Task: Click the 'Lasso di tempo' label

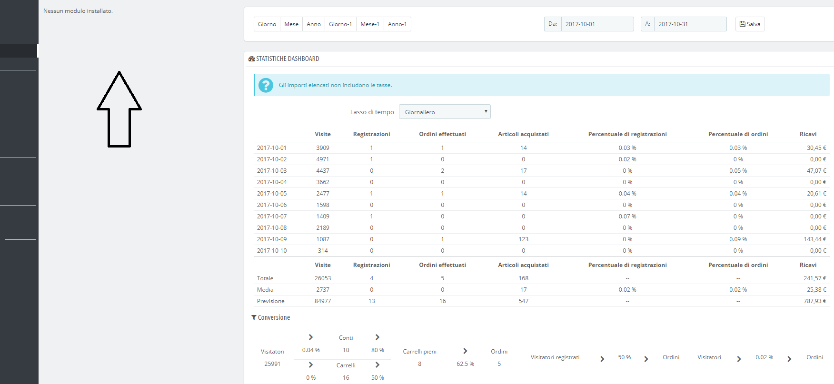Action: click(x=372, y=112)
